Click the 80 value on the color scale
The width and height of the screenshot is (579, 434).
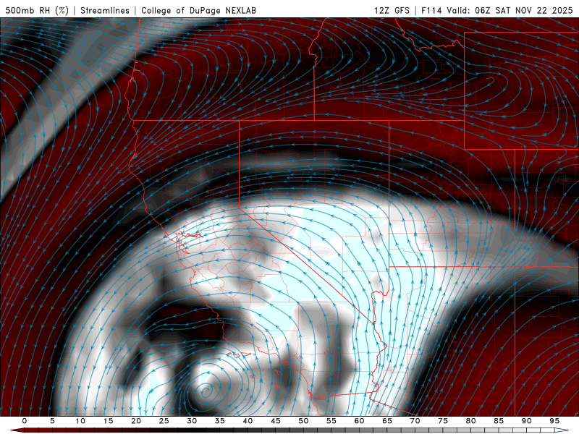[x=470, y=421]
